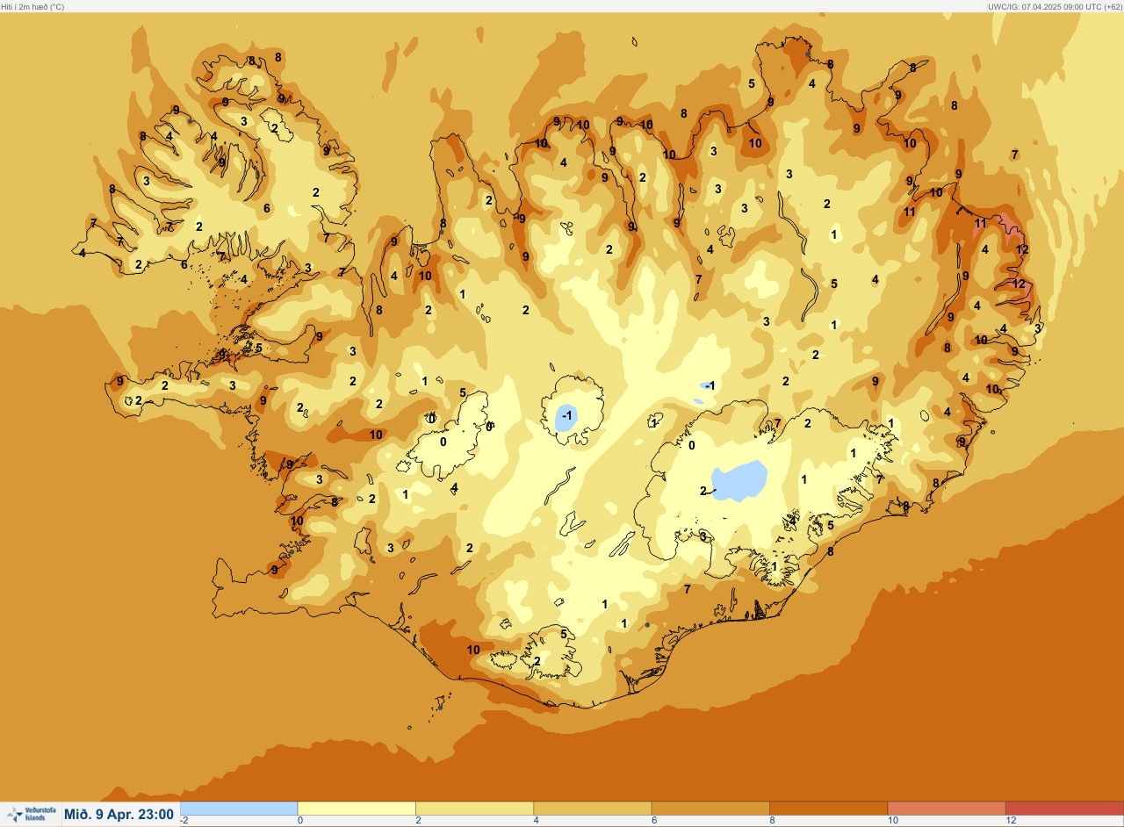Click the legend value '10'
1124x827 pixels.
click(x=892, y=821)
